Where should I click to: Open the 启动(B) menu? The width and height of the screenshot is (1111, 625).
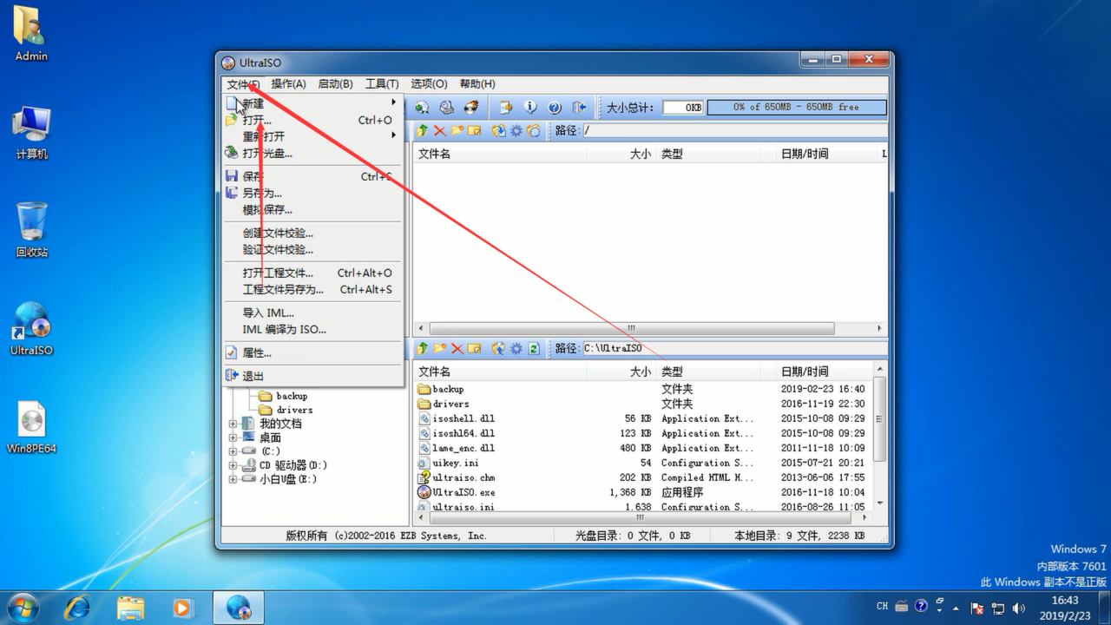[x=335, y=84]
